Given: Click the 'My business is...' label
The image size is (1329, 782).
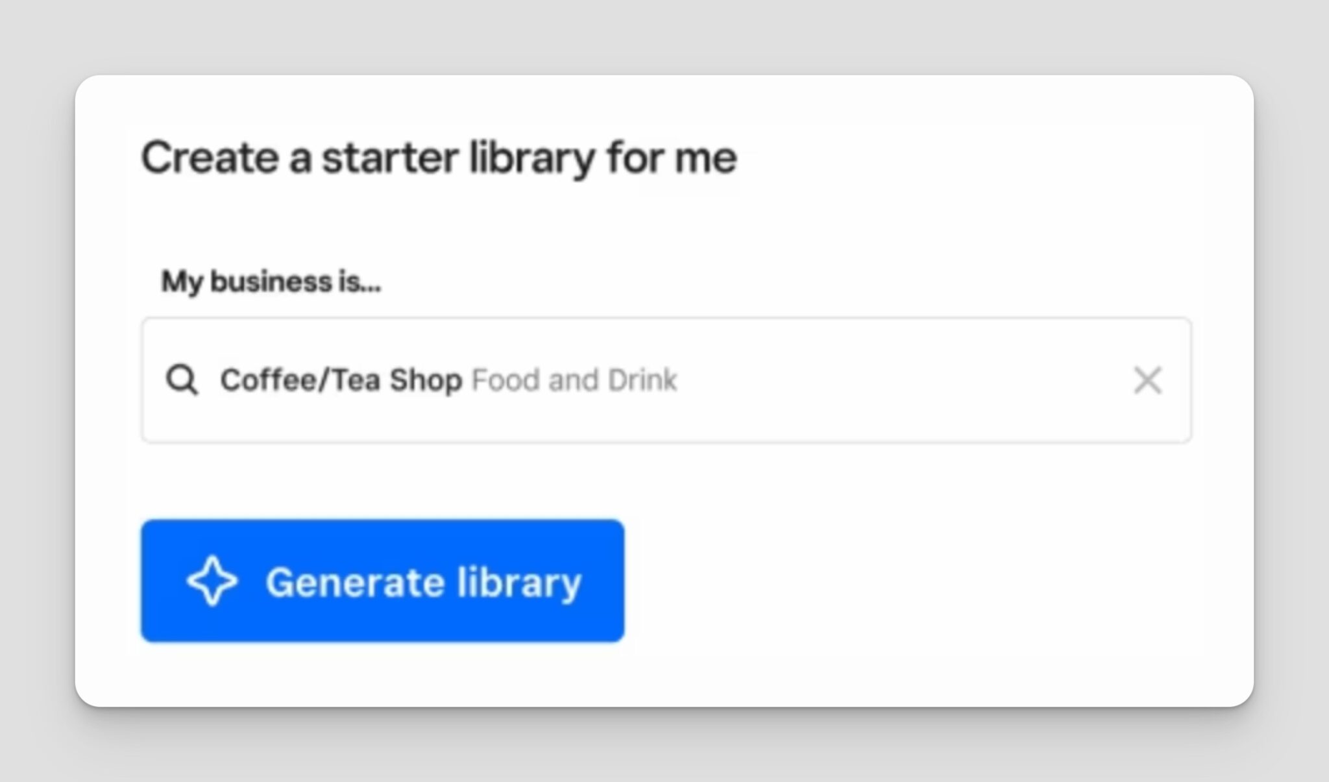Looking at the screenshot, I should 271,282.
